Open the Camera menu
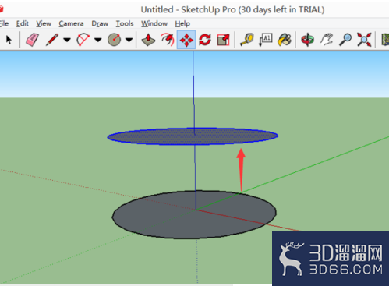Screen dimensions: 389x286 click(71, 23)
